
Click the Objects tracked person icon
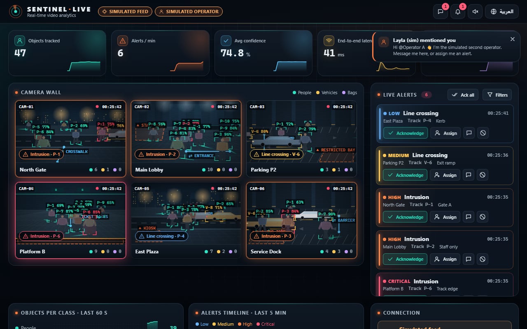[19, 41]
